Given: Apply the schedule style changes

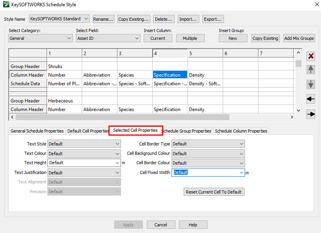Looking at the screenshot, I should 129,224.
